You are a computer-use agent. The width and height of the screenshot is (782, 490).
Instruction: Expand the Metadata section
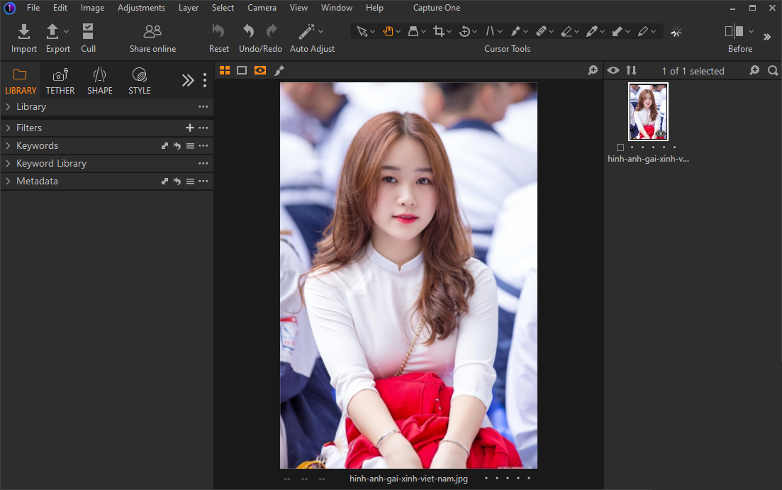37,181
